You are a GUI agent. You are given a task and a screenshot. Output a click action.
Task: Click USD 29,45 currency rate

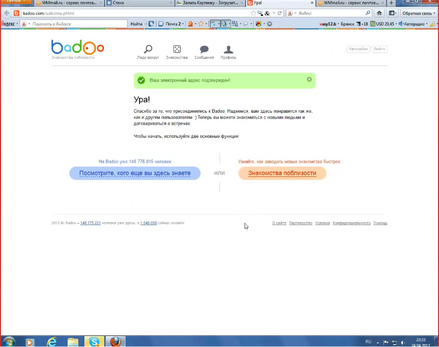pyautogui.click(x=383, y=24)
